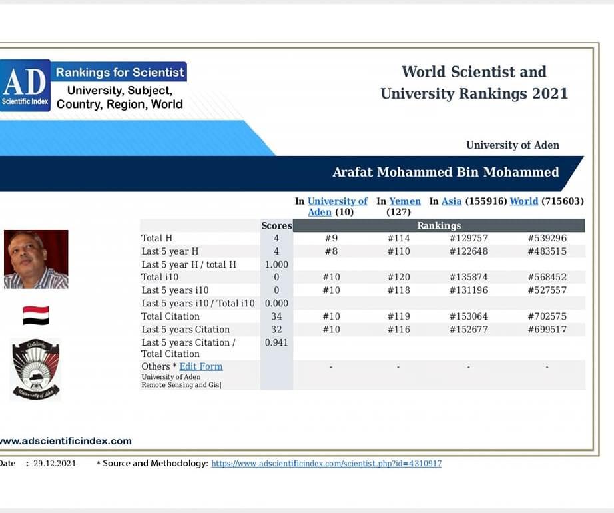Click the University of Aden emblem
The width and height of the screenshot is (614, 513).
point(36,369)
